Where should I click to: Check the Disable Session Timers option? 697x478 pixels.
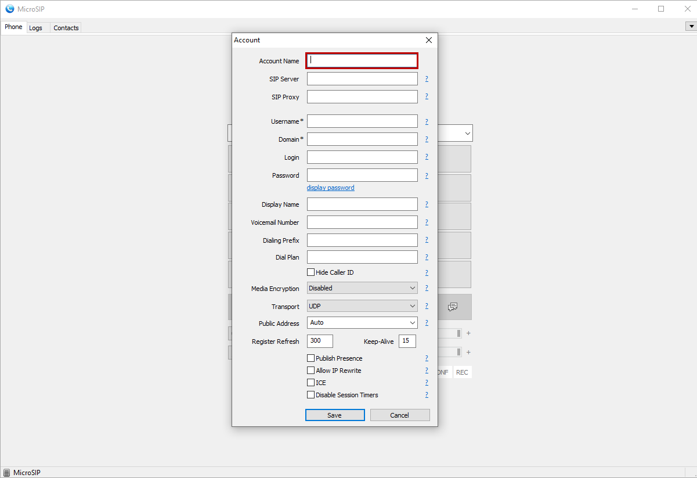(x=311, y=395)
